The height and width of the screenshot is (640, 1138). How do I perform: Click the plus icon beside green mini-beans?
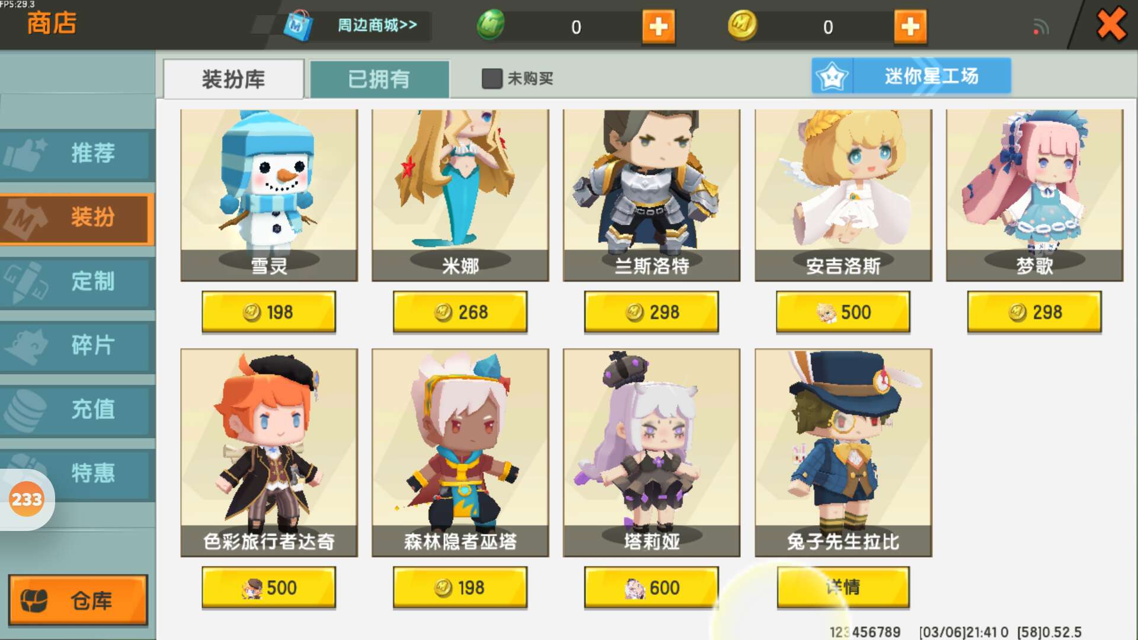point(658,27)
